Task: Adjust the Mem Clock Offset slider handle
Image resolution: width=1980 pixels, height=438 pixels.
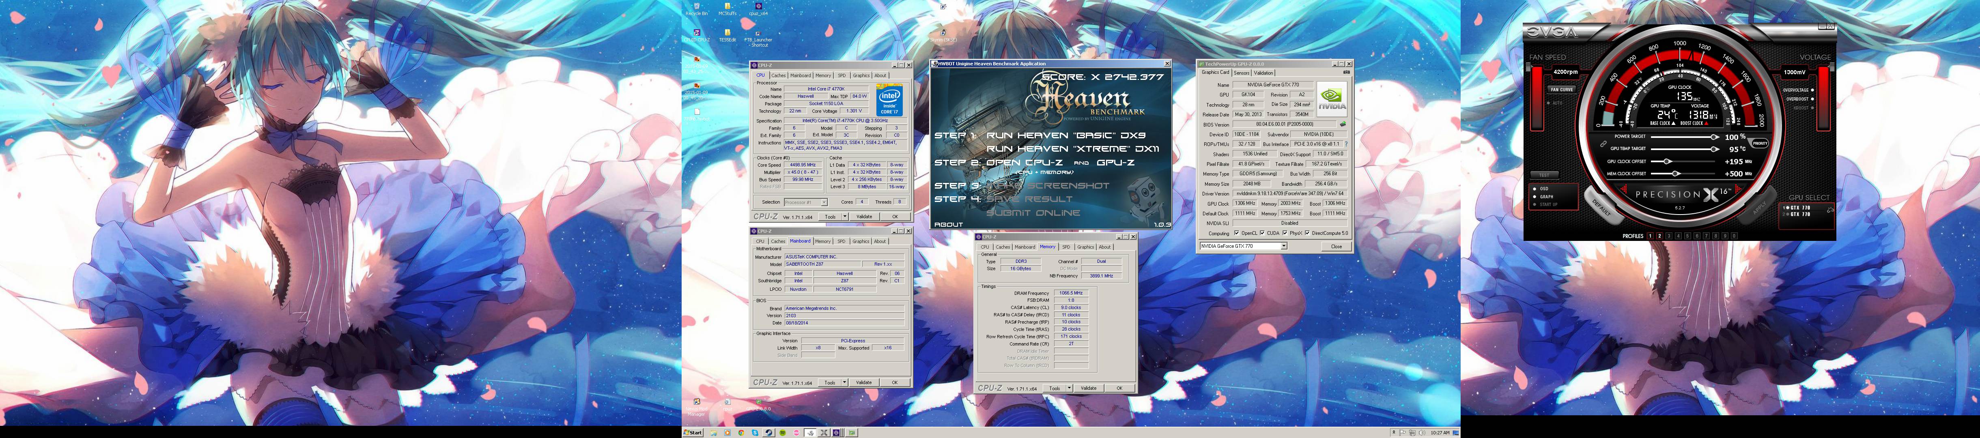Action: coord(1676,174)
